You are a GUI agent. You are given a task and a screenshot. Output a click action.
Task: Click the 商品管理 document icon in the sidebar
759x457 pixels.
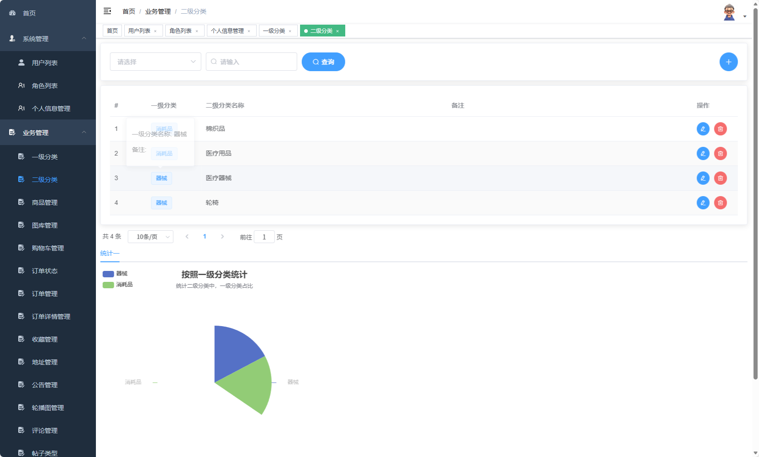coord(21,202)
